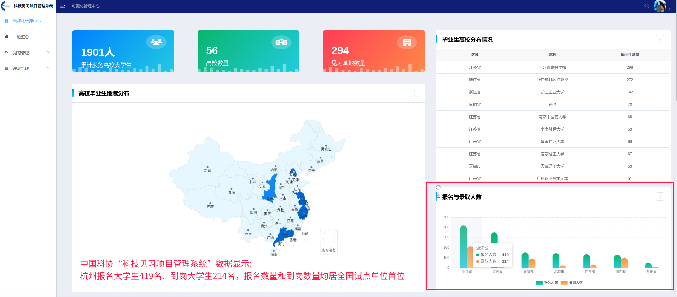Click the 毕业生数量 column header
The height and width of the screenshot is (297, 677).
click(630, 55)
